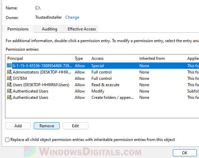Image resolution: width=199 pixels, height=158 pixels.
Task: Click the group icon of Authenticated Users Create folders row
Action: [9, 97]
